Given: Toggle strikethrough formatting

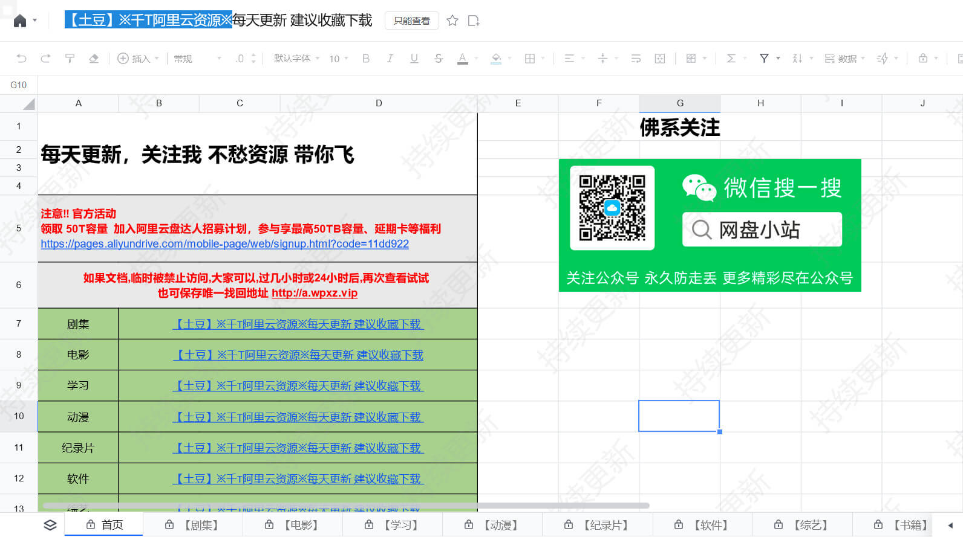Looking at the screenshot, I should click(x=439, y=59).
